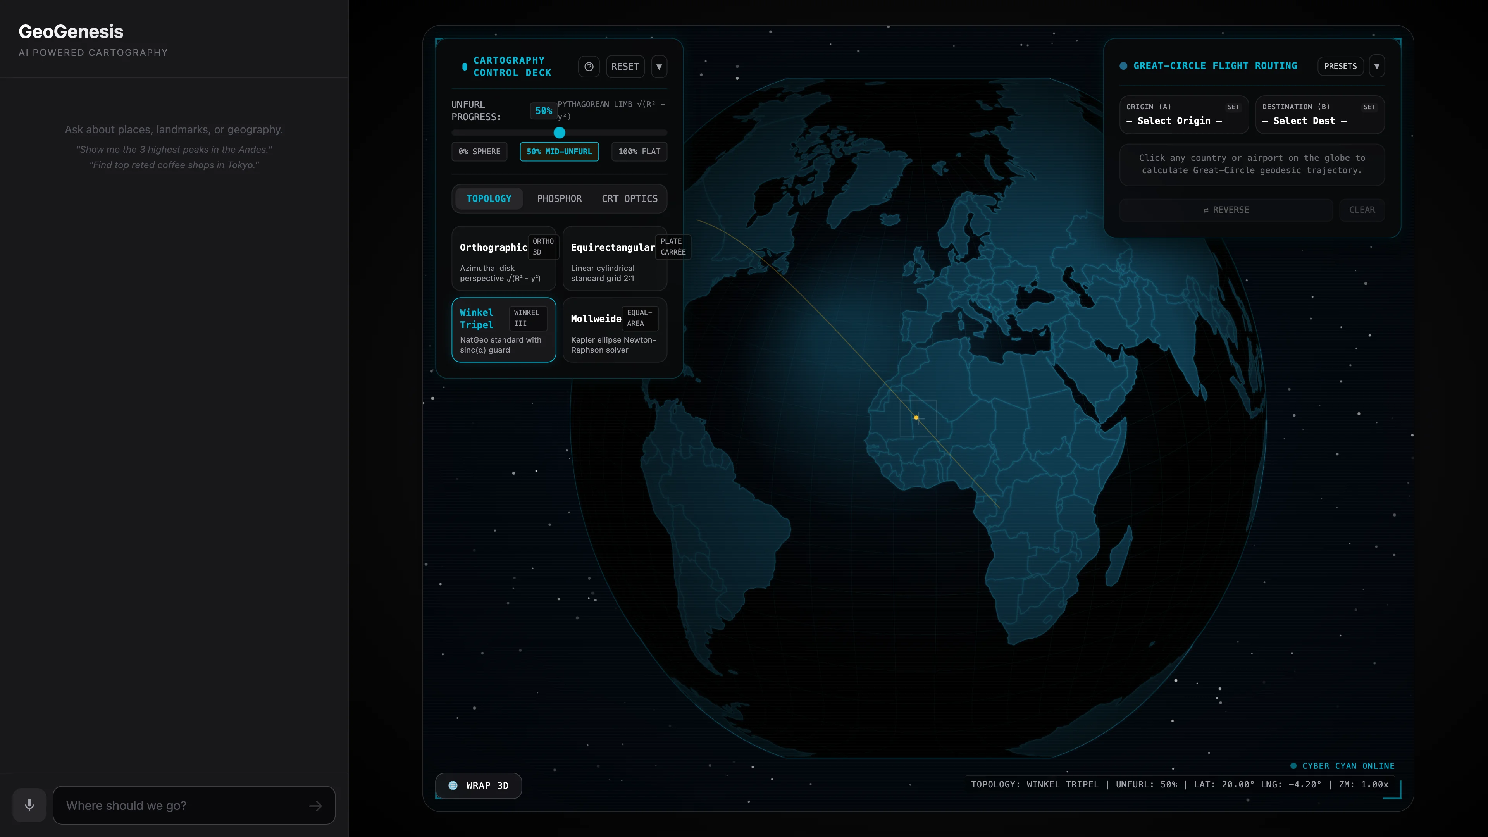1488x837 pixels.
Task: Select the Mollweide equal-area projection
Action: (615, 330)
